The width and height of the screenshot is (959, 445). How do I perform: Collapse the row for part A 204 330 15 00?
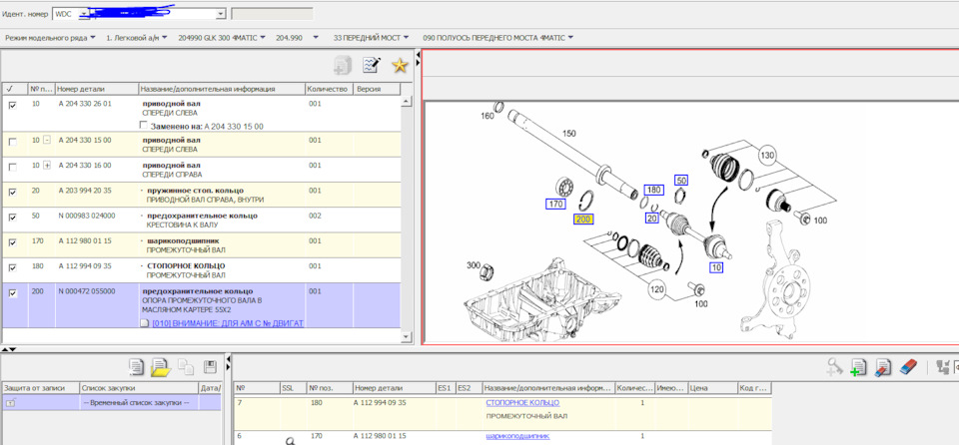(x=46, y=141)
